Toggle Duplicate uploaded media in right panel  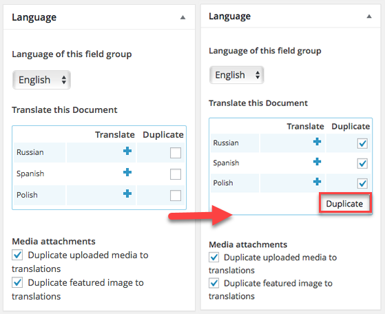tap(214, 258)
